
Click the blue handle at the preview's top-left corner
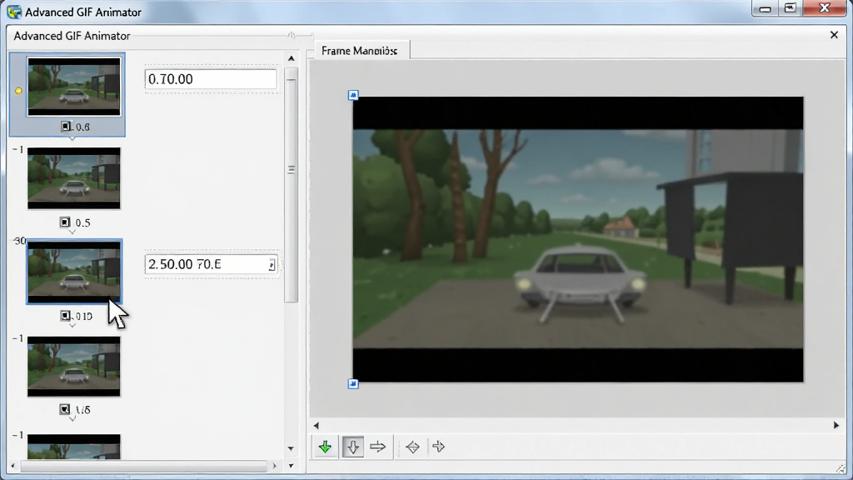353,95
